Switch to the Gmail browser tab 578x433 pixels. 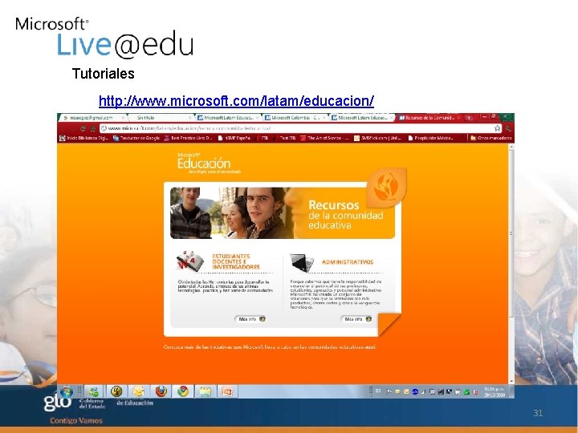(x=92, y=118)
